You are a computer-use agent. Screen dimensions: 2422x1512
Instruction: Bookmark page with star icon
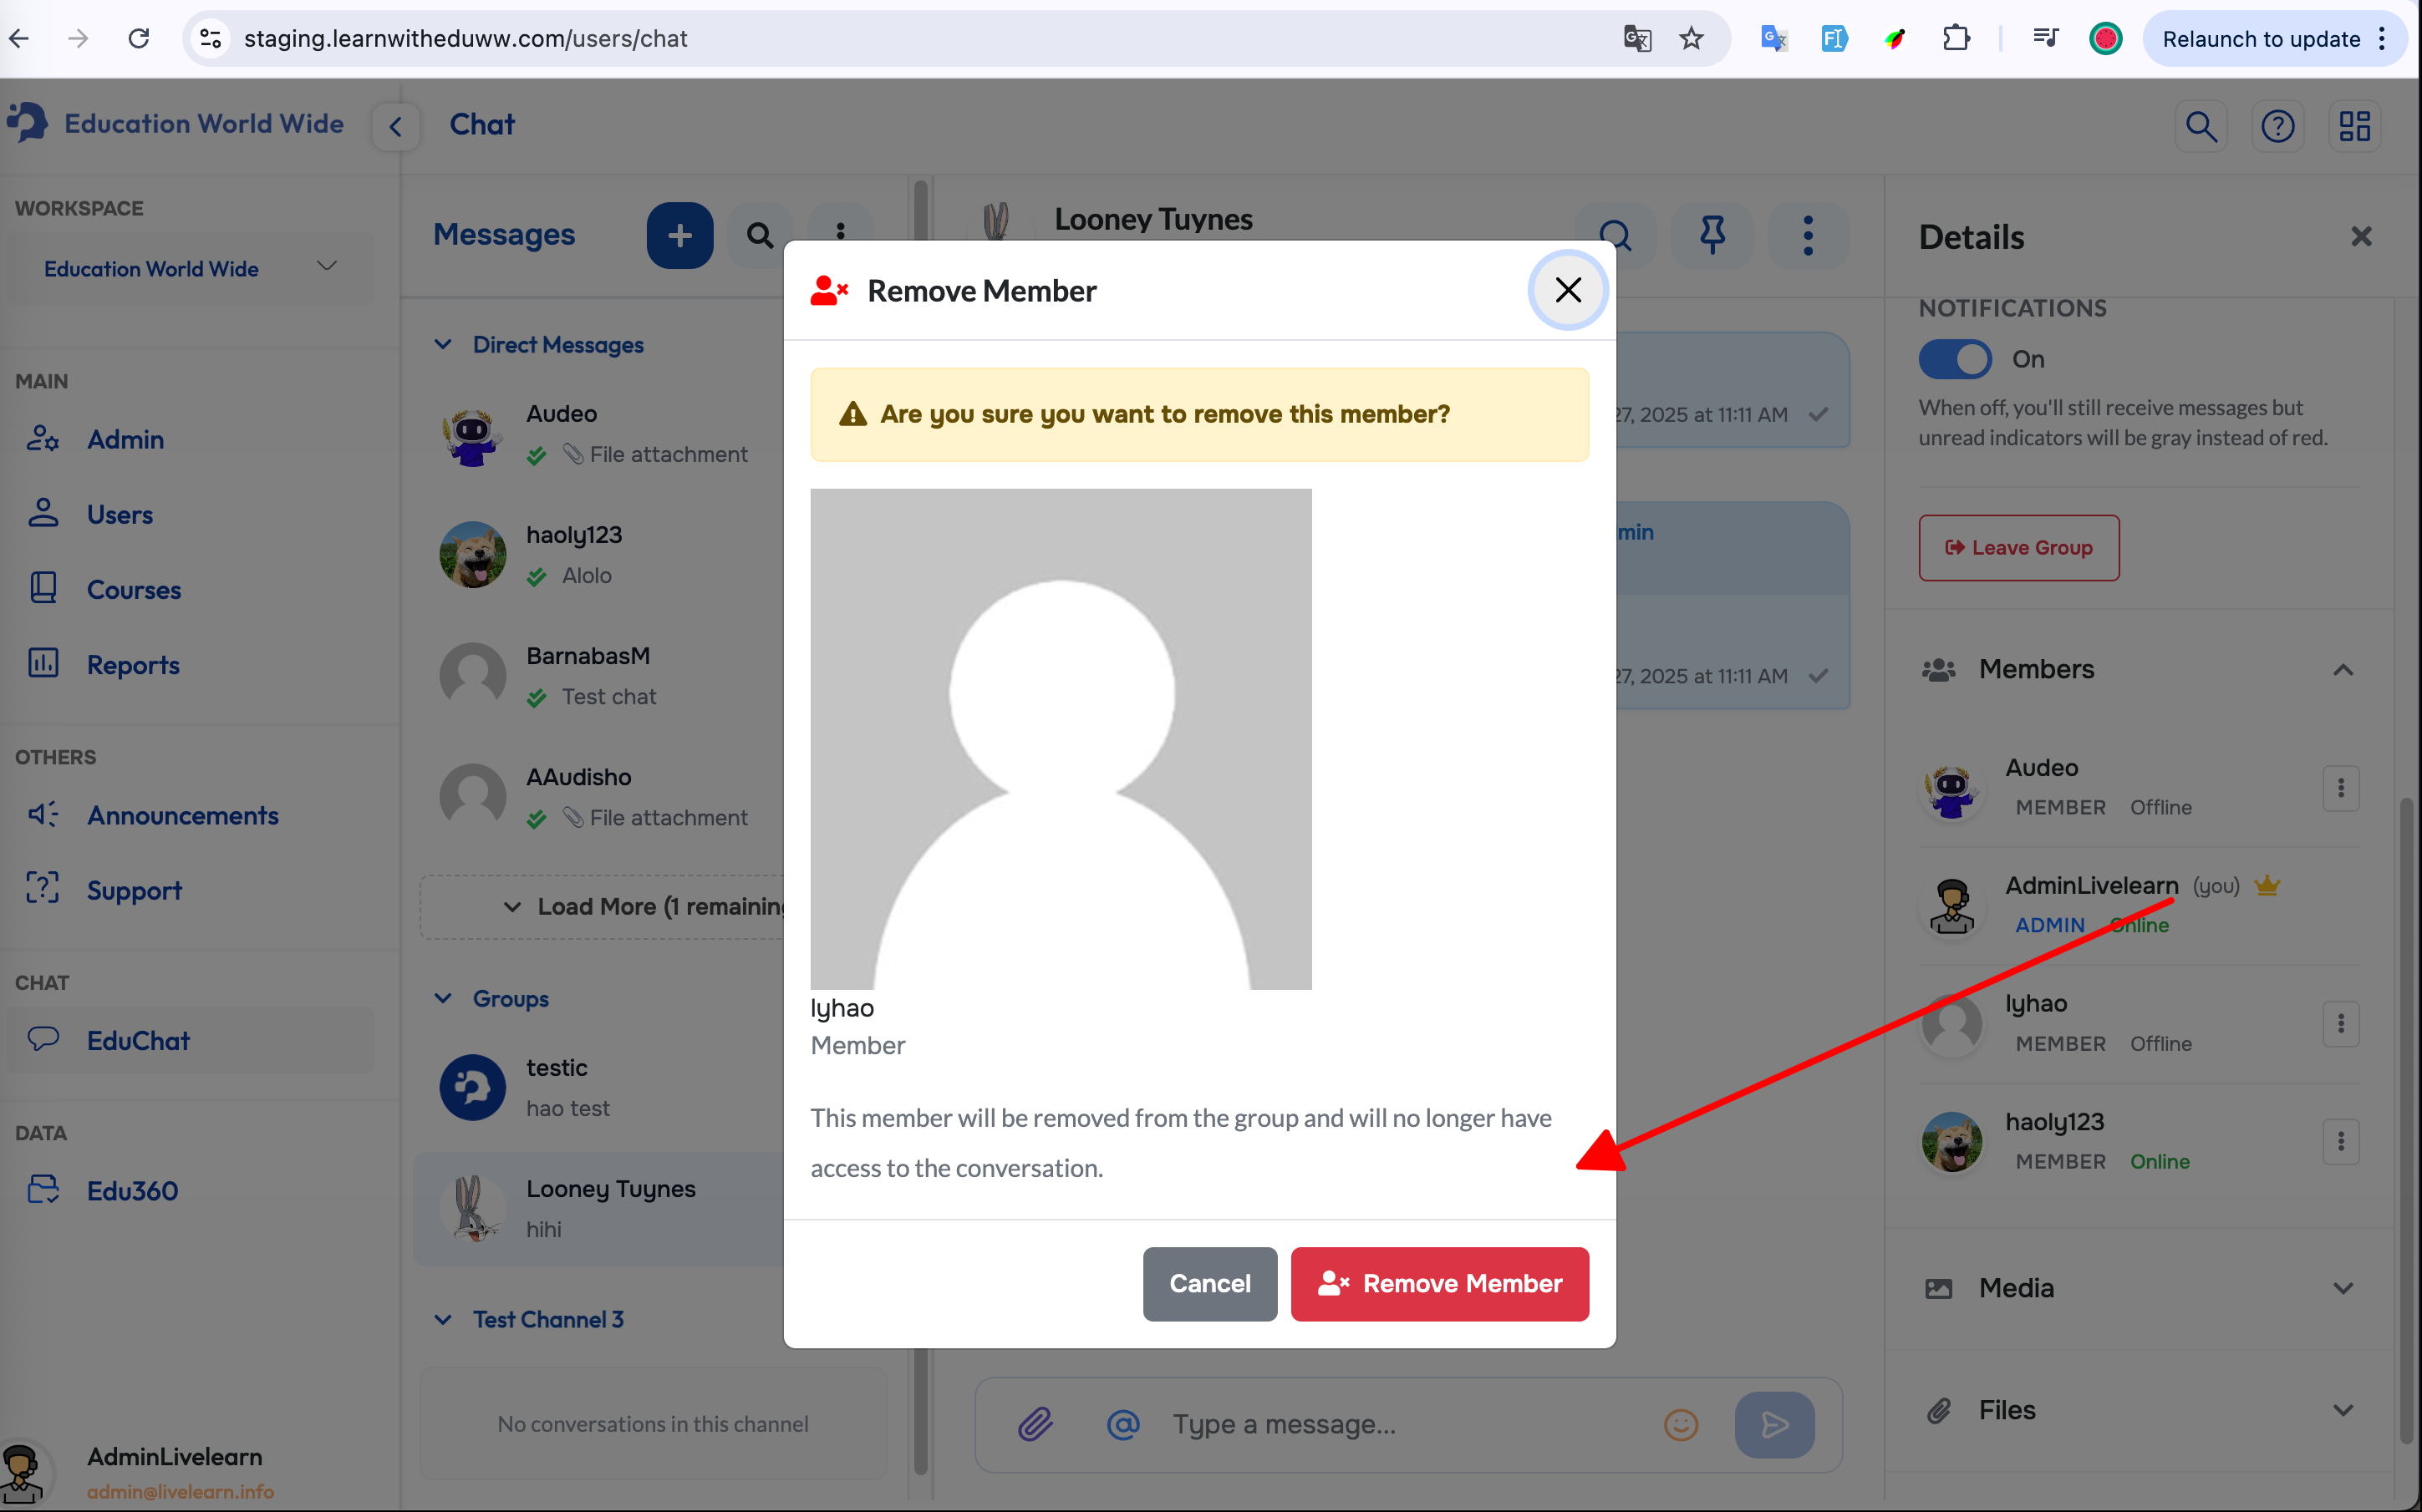(1691, 39)
